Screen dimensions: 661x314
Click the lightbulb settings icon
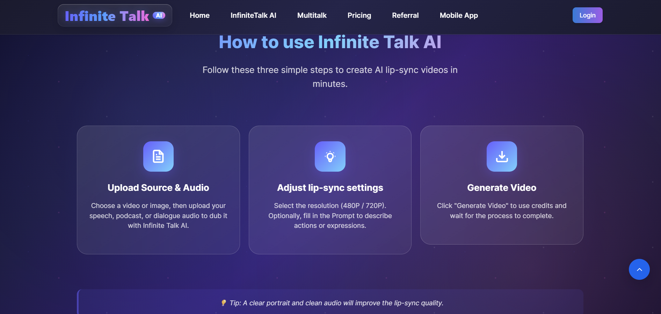tap(330, 156)
